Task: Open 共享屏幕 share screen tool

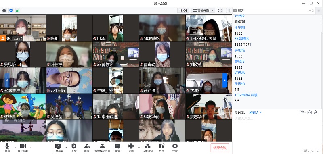Action: (x=58, y=148)
